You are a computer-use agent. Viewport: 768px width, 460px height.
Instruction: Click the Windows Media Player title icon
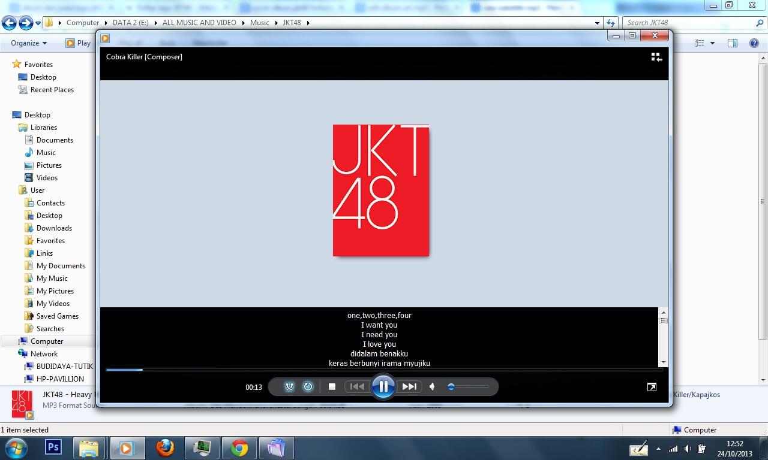105,38
